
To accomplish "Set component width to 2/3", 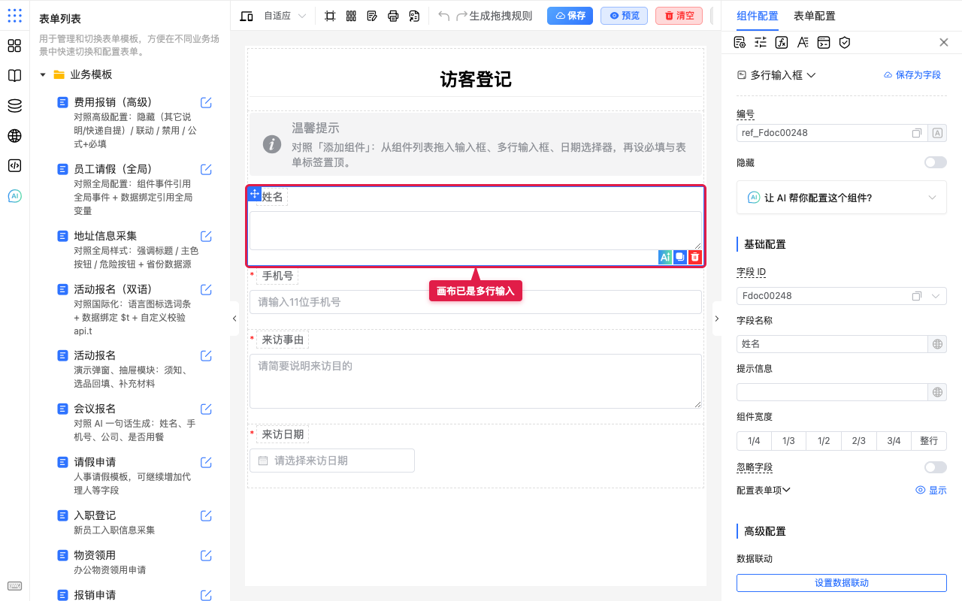I will (859, 441).
